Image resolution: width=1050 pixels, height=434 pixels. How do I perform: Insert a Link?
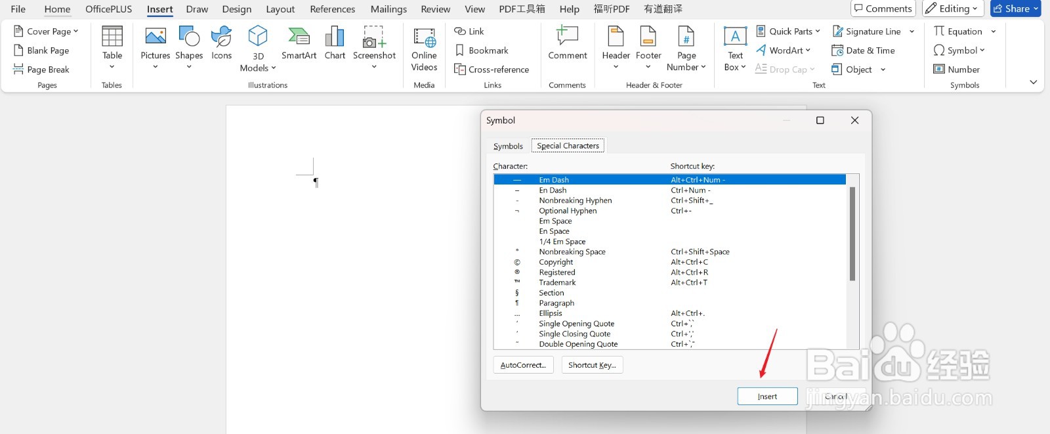[469, 32]
